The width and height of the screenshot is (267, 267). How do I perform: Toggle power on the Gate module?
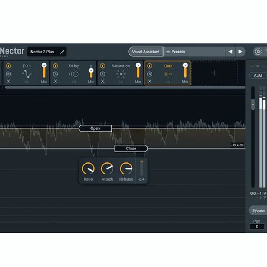pos(149,66)
